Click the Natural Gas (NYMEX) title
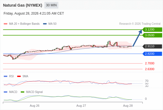Image resolution: width=163 pixels, height=110 pixels. click(x=23, y=5)
